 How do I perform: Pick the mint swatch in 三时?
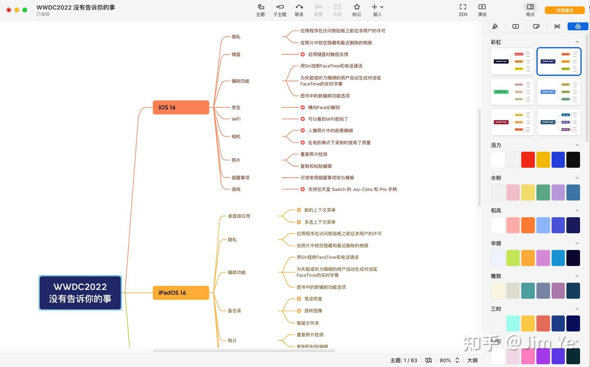pyautogui.click(x=513, y=323)
